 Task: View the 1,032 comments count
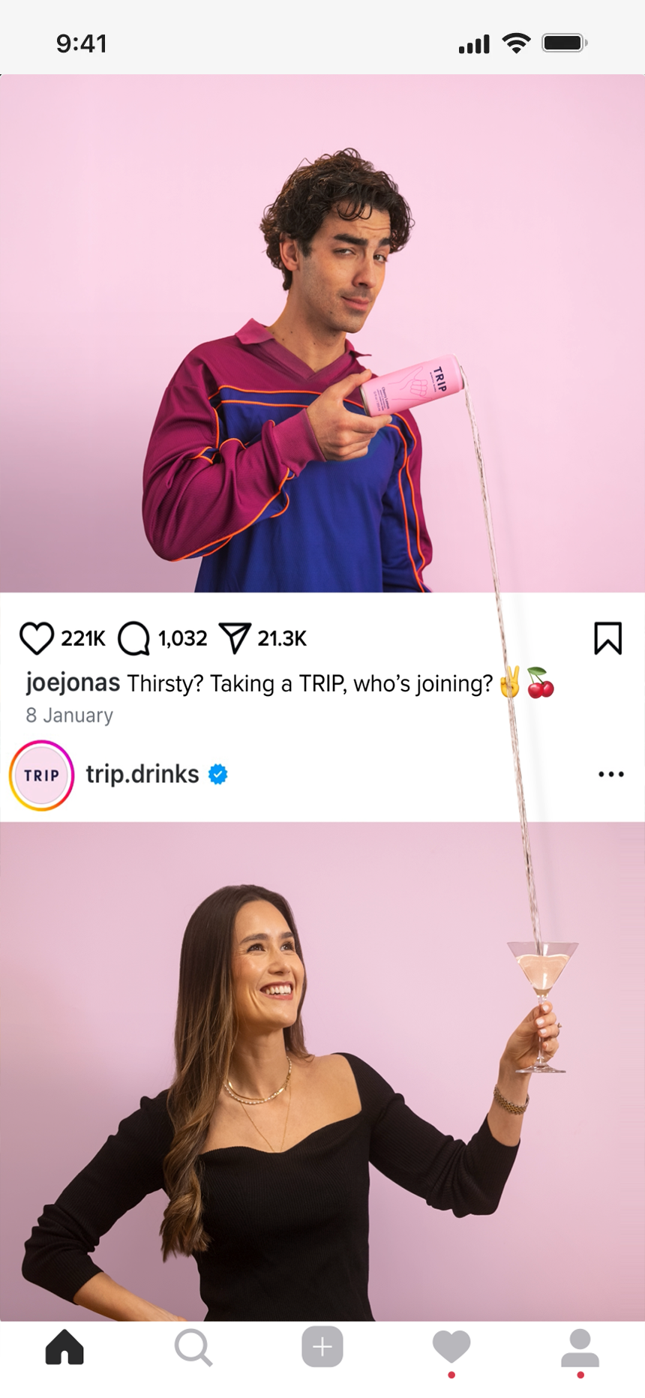coord(182,638)
